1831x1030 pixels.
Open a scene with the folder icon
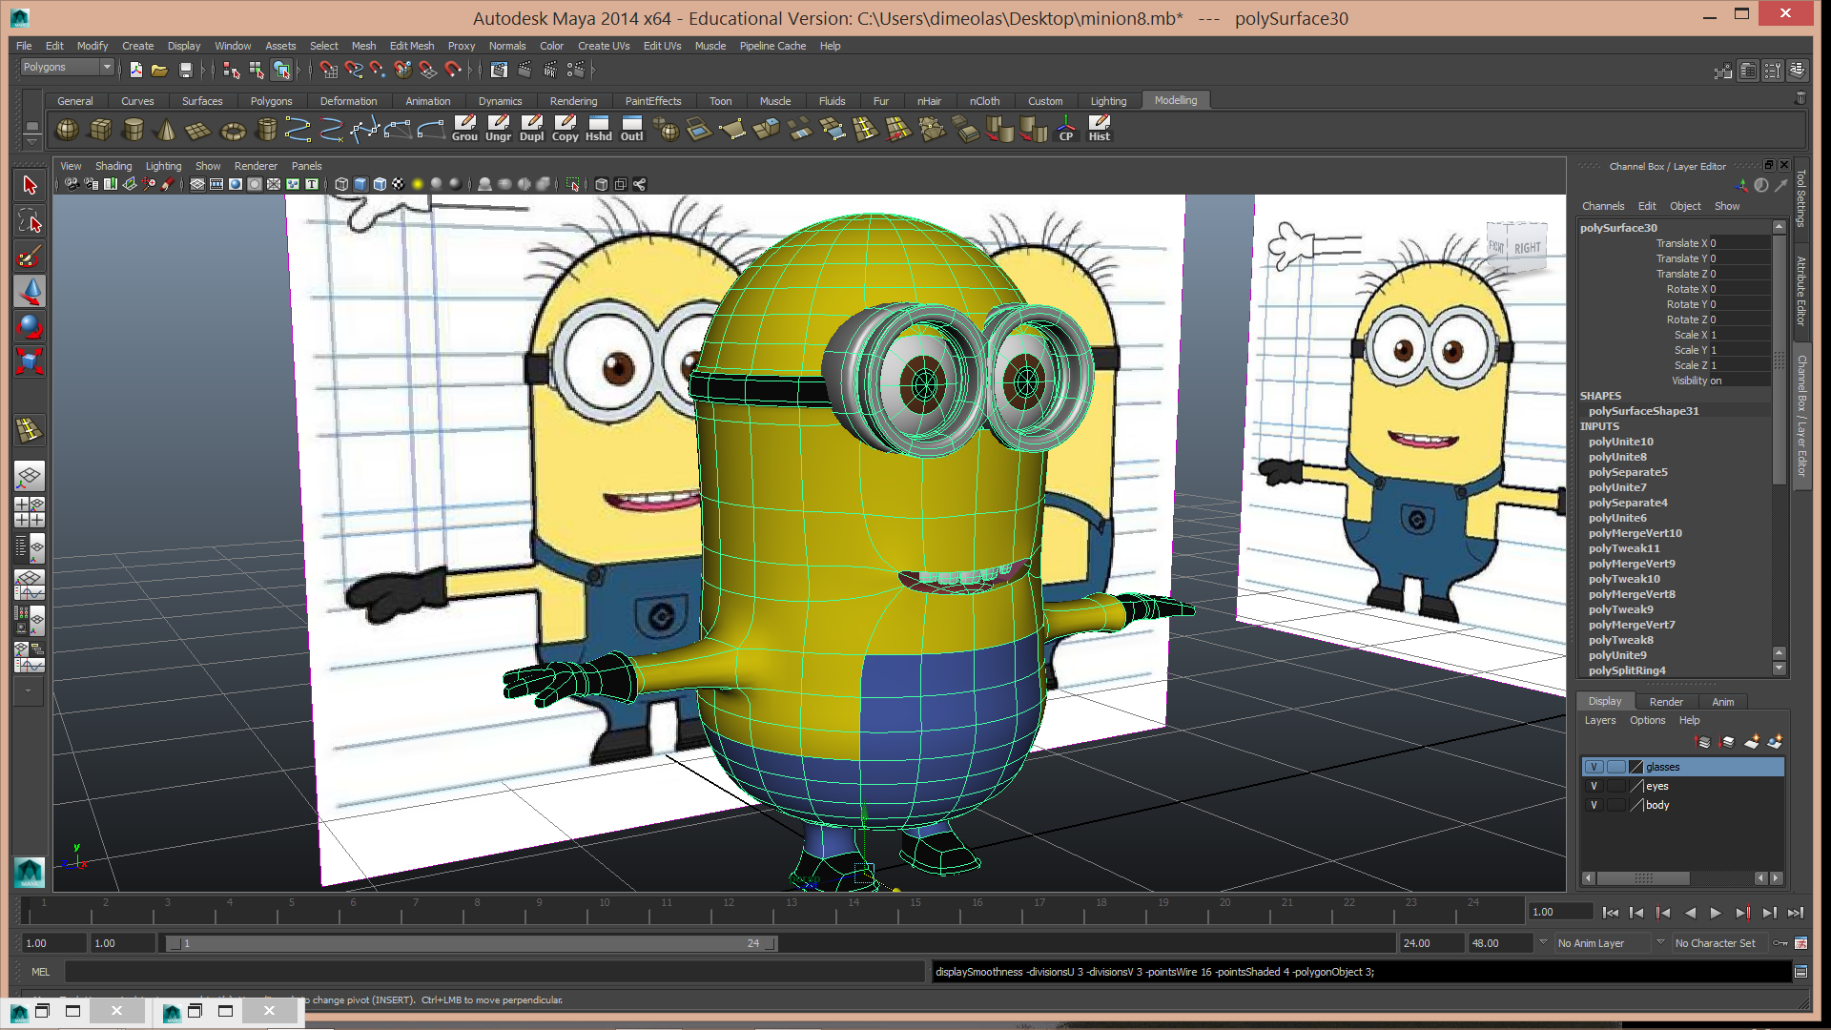tap(159, 70)
